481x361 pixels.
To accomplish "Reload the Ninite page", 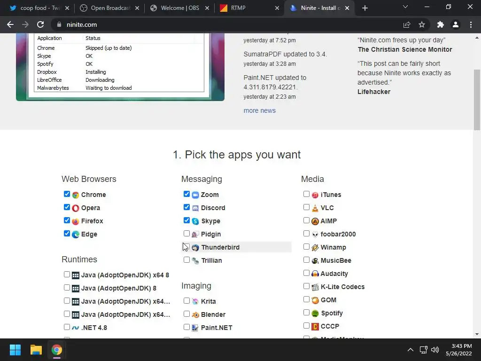I will (x=40, y=24).
